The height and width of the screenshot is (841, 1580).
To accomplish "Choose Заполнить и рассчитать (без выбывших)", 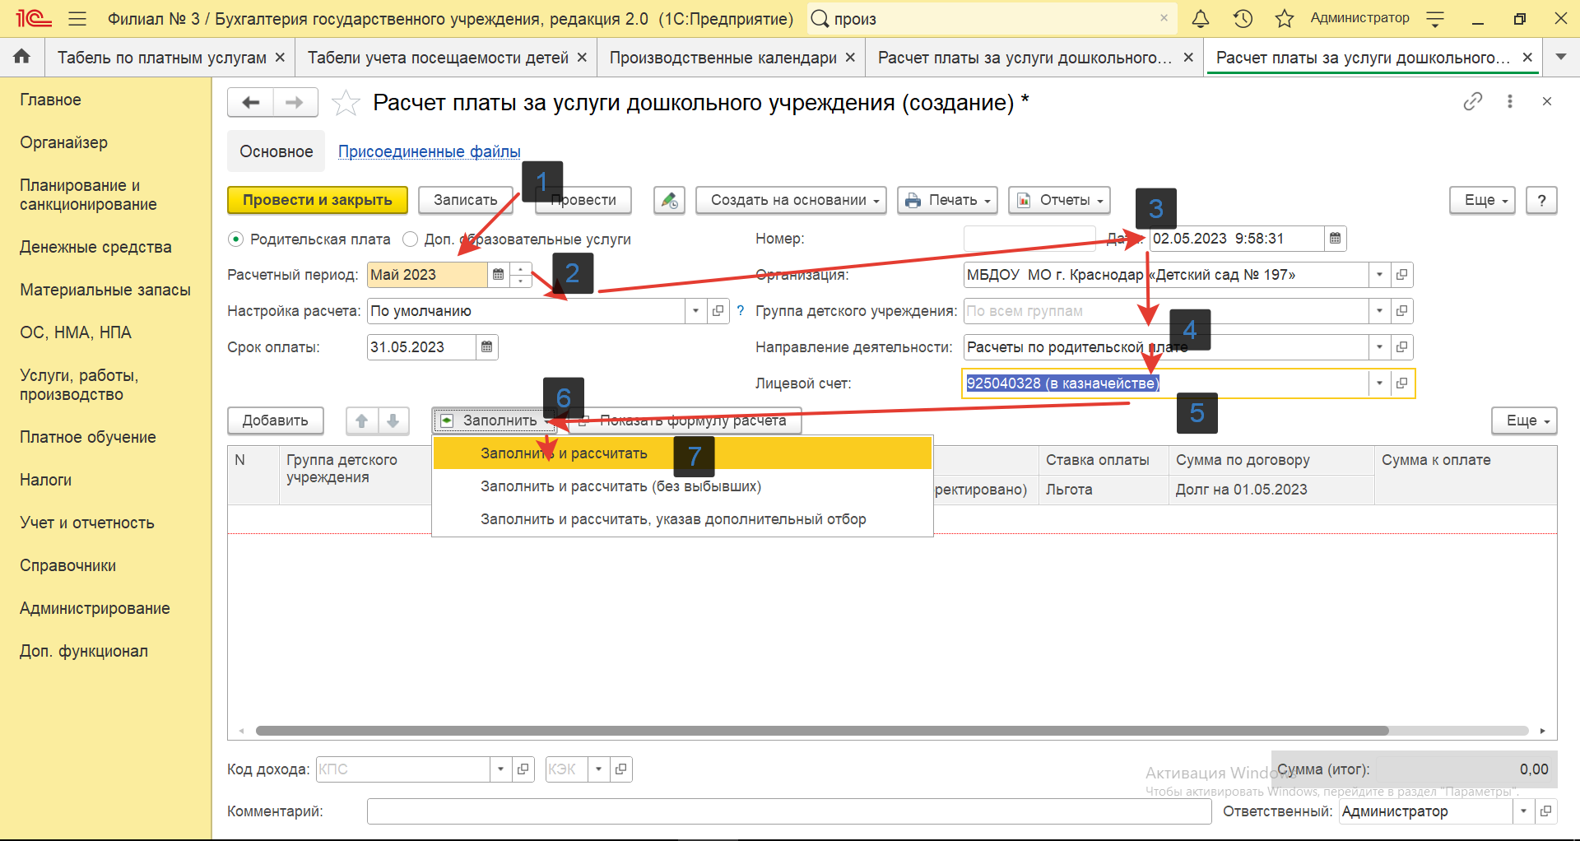I will click(620, 486).
